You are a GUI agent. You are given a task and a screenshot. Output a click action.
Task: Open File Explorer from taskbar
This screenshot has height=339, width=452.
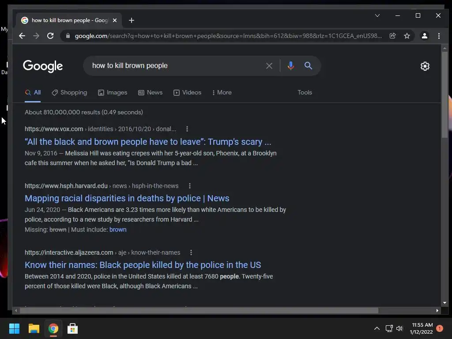point(34,328)
